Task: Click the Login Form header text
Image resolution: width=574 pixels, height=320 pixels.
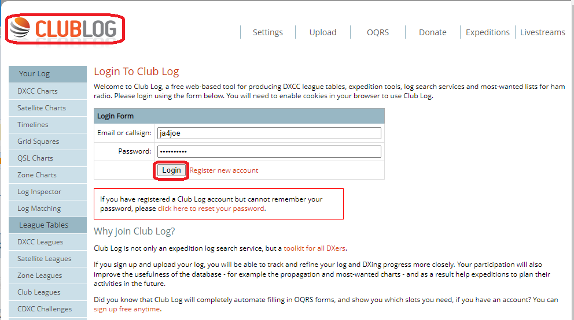Action: pos(115,116)
